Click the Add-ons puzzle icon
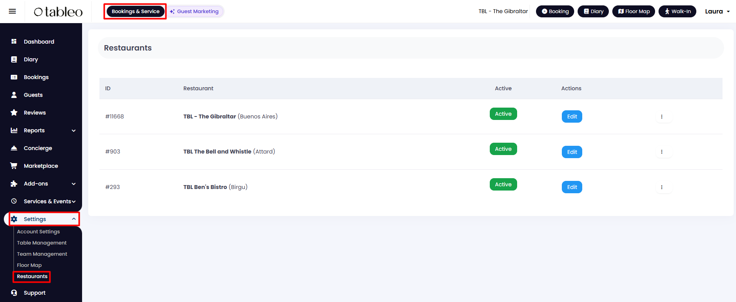Screen dimensions: 736x302 point(14,184)
